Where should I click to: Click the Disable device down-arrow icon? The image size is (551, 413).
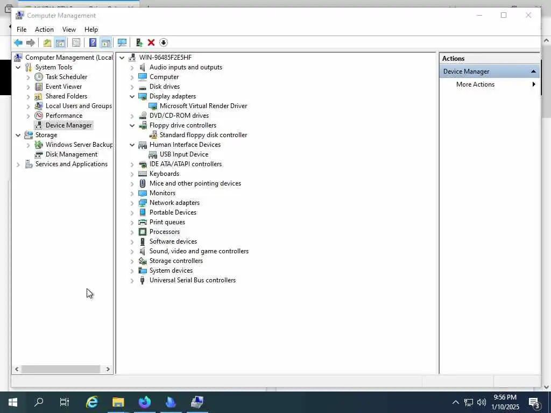click(x=164, y=43)
